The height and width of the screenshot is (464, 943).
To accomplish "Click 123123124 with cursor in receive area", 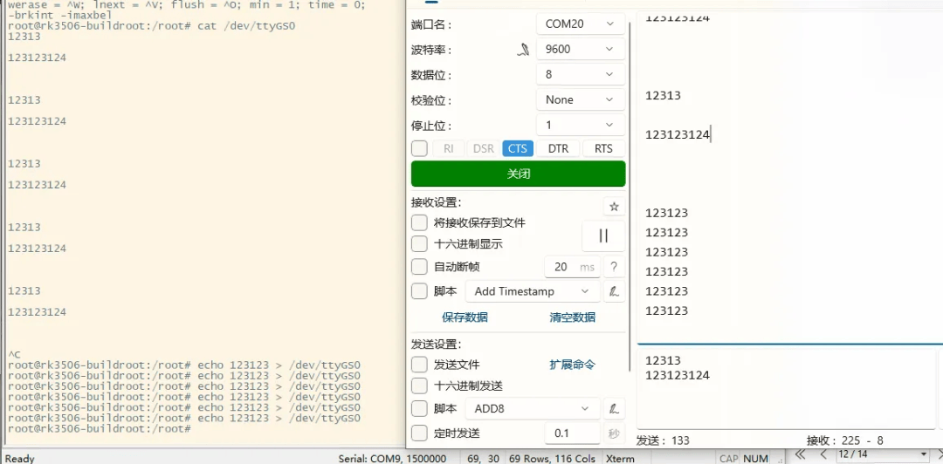I will 678,134.
